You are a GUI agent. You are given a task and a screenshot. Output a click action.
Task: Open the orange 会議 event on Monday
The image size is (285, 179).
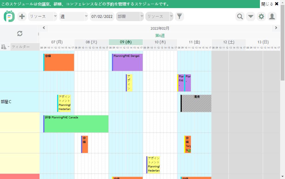(59, 62)
